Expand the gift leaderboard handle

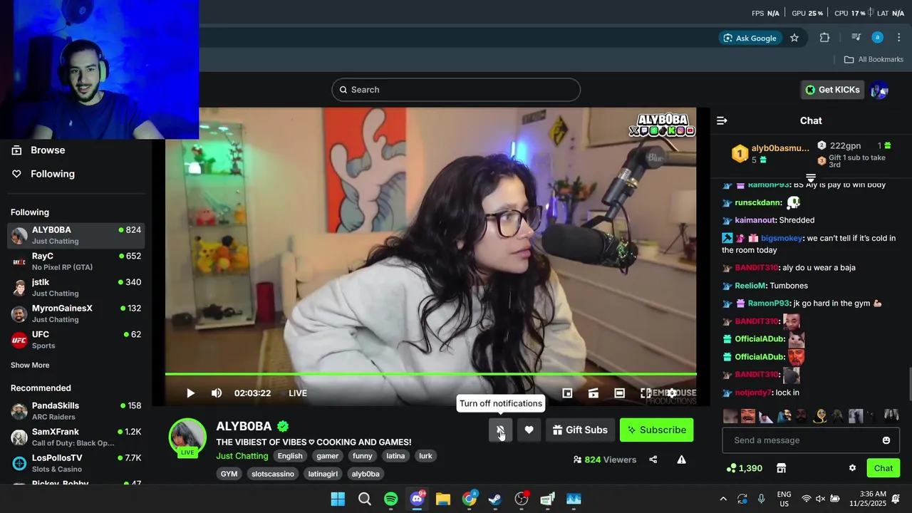pos(811,177)
